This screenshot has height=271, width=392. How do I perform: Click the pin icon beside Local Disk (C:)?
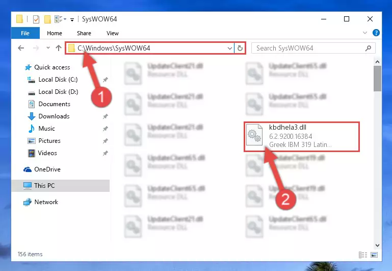[105, 80]
